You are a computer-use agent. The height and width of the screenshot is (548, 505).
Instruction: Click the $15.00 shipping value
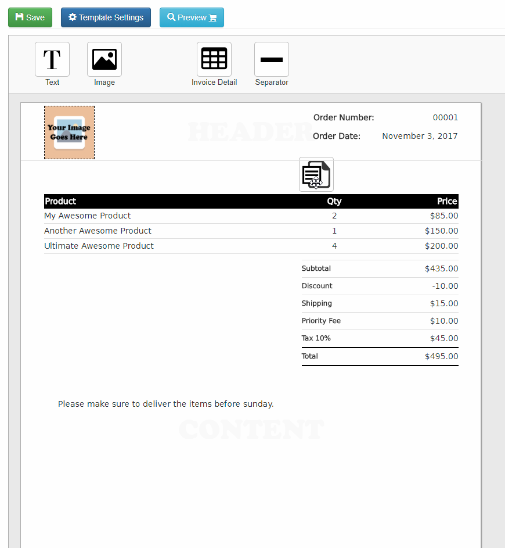tap(444, 304)
